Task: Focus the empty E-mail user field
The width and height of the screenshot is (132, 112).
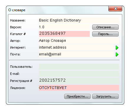Action: point(79,74)
